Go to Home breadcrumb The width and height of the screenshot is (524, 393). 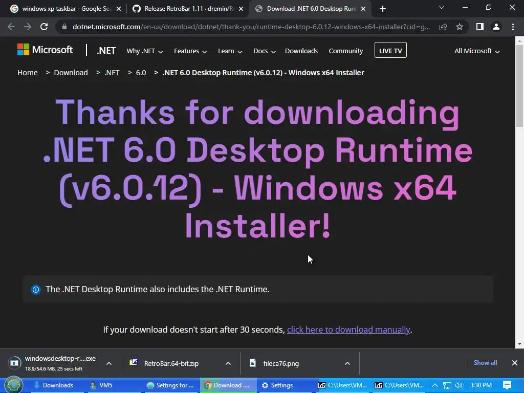point(28,73)
